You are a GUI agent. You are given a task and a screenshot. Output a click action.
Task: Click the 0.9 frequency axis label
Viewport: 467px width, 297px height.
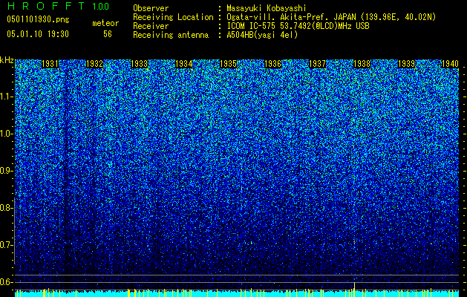coord(7,171)
